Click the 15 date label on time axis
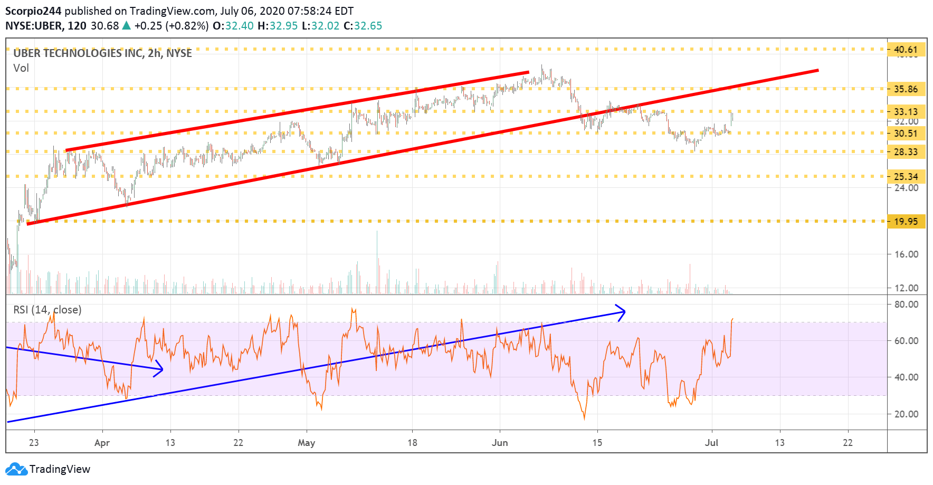This screenshot has height=485, width=933. (x=597, y=443)
